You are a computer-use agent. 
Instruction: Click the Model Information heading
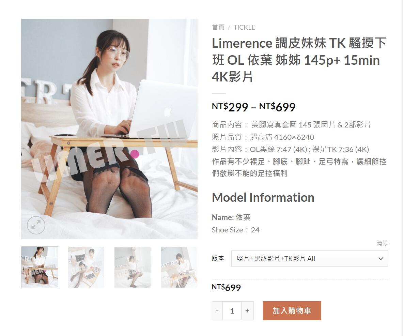[263, 197]
